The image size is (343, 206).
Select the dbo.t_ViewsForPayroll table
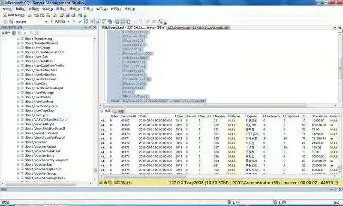coord(41,133)
